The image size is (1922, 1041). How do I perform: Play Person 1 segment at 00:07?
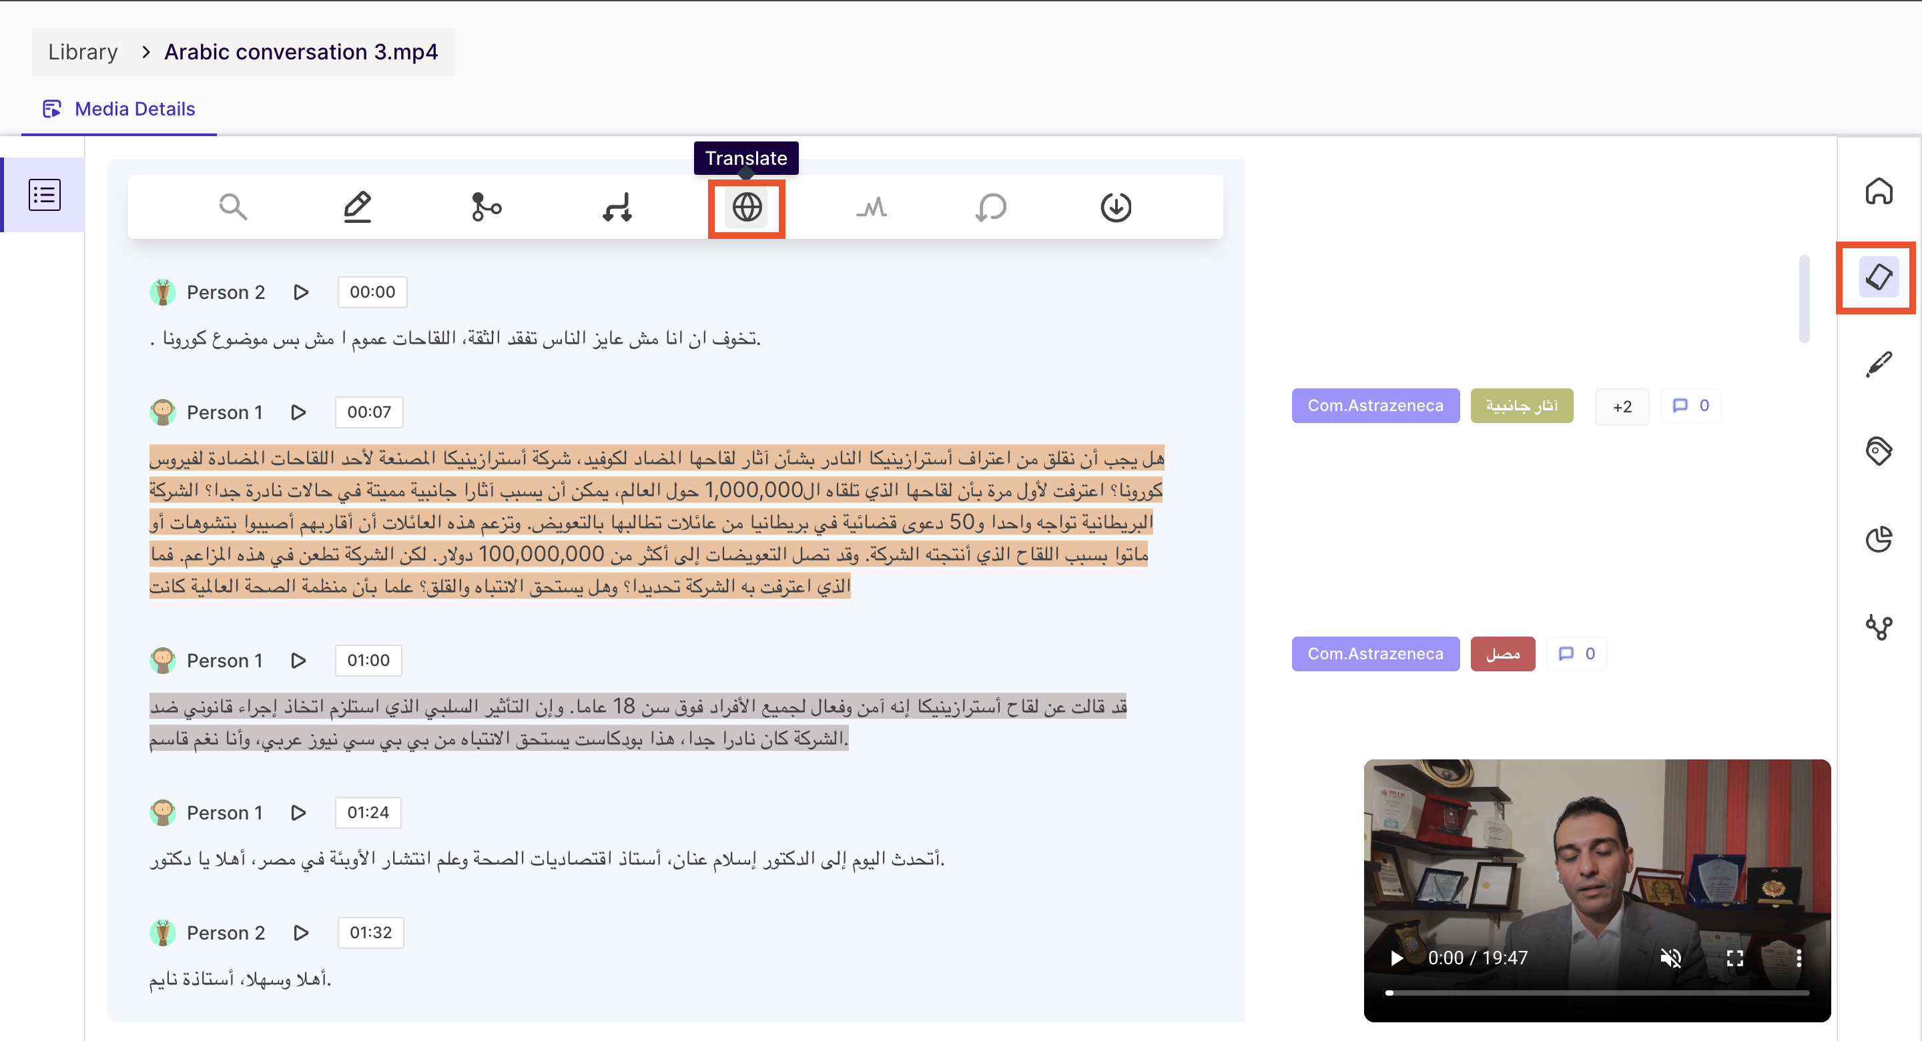pyautogui.click(x=298, y=412)
